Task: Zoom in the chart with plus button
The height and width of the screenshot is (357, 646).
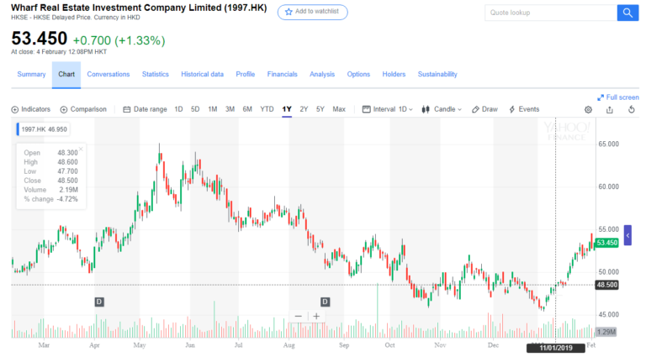Action: tap(316, 317)
